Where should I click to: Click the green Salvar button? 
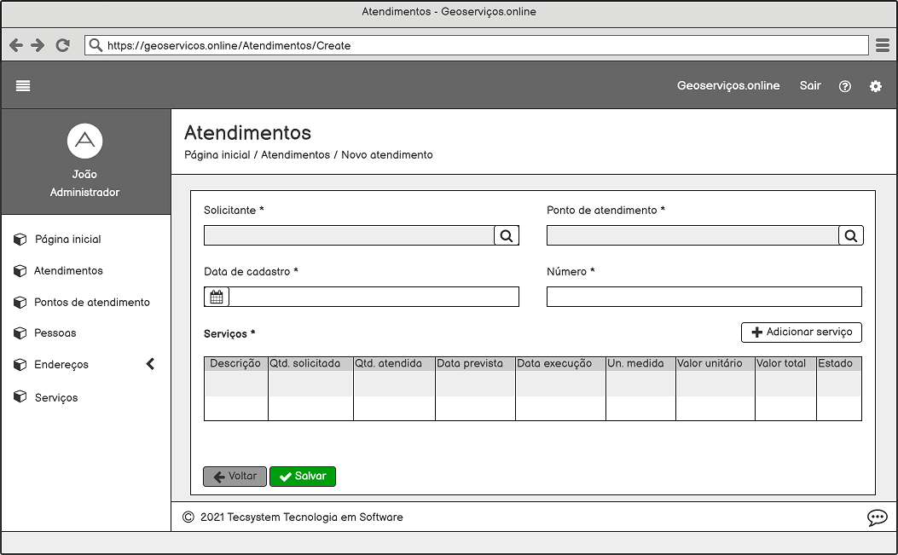[303, 477]
